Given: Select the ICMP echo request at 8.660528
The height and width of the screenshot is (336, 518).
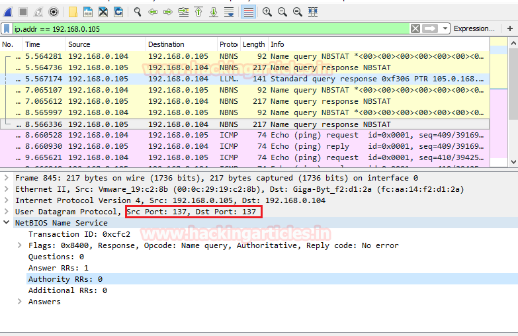Looking at the screenshot, I should [x=245, y=135].
